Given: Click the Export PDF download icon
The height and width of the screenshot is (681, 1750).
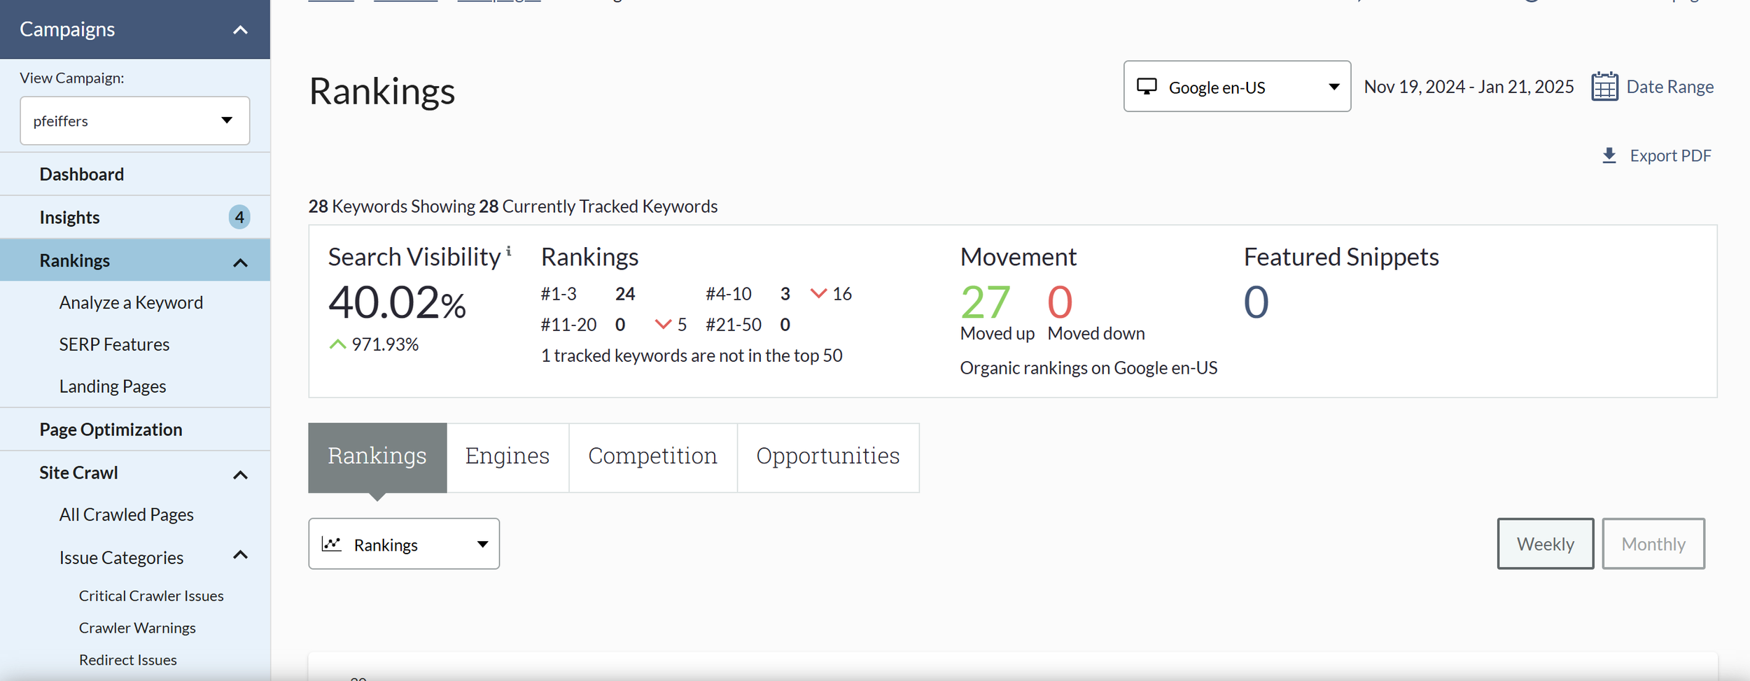Looking at the screenshot, I should point(1609,155).
